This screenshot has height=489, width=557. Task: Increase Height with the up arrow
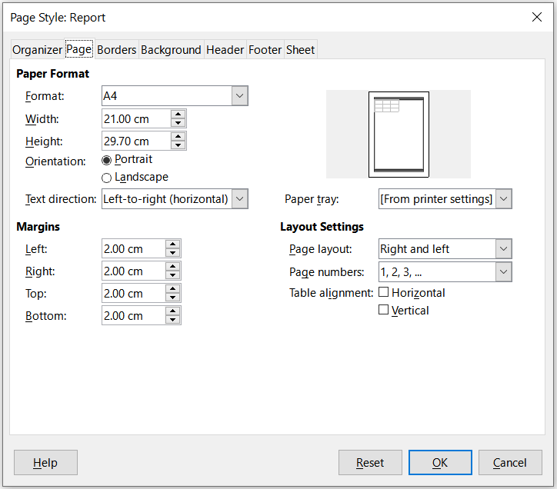click(178, 136)
